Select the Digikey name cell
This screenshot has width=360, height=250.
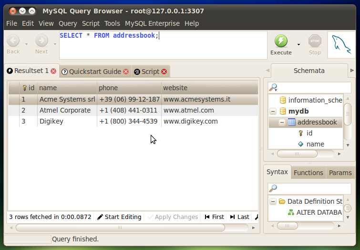[67, 121]
